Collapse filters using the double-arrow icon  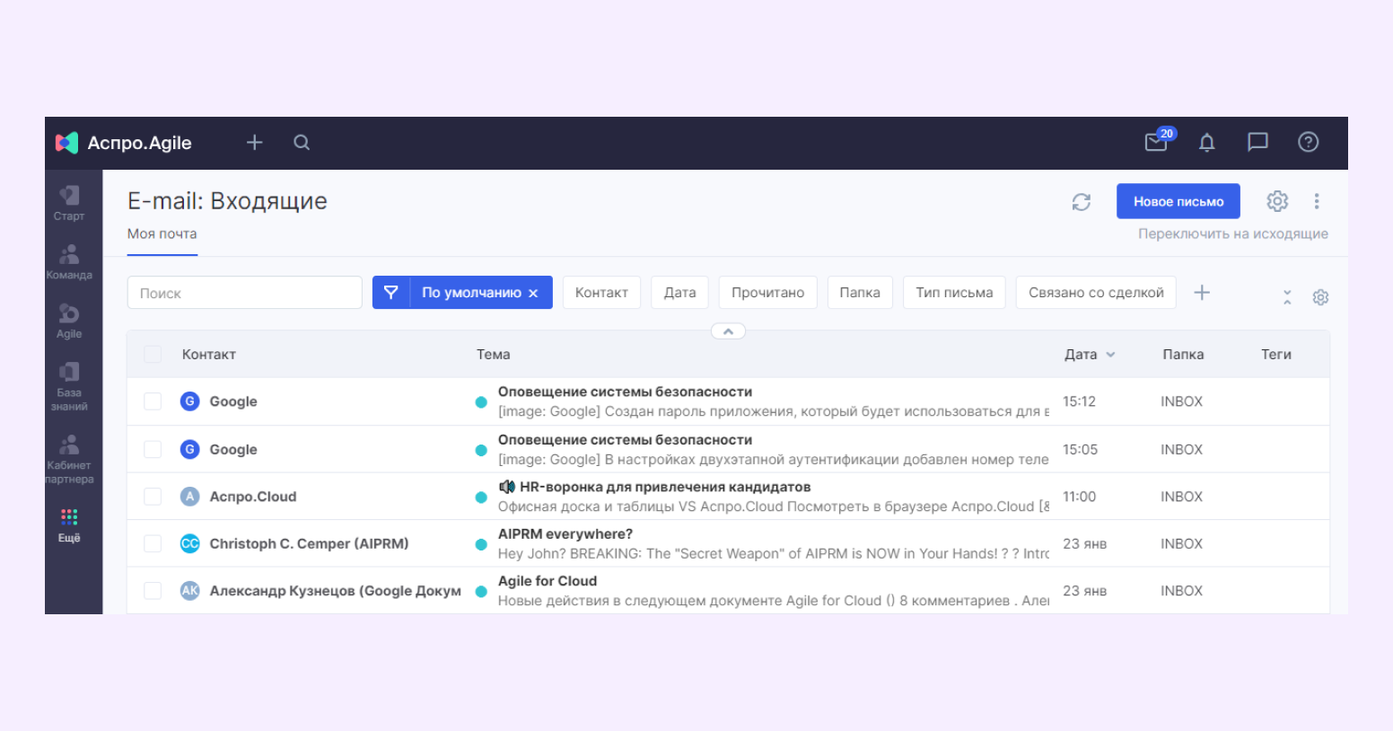coord(1287,297)
